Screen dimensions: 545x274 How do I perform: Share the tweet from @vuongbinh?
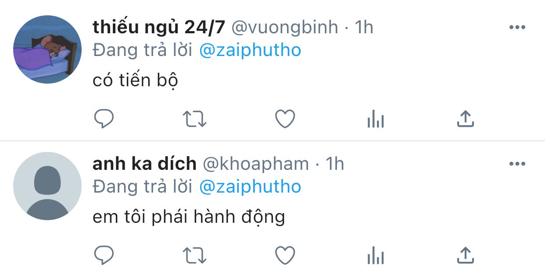point(466,119)
